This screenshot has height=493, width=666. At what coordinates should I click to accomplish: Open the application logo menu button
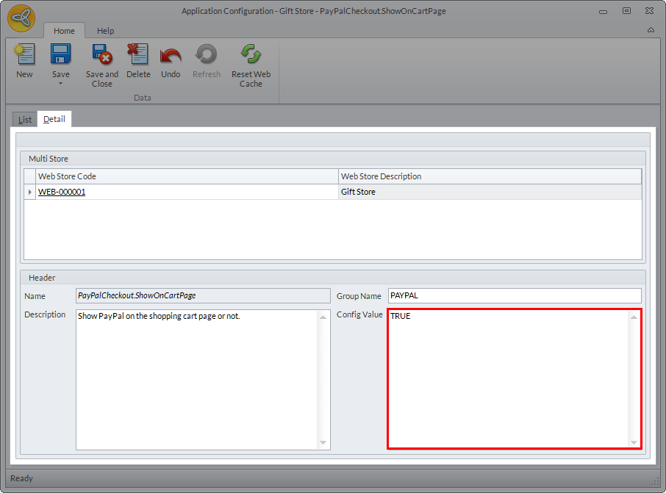[21, 18]
